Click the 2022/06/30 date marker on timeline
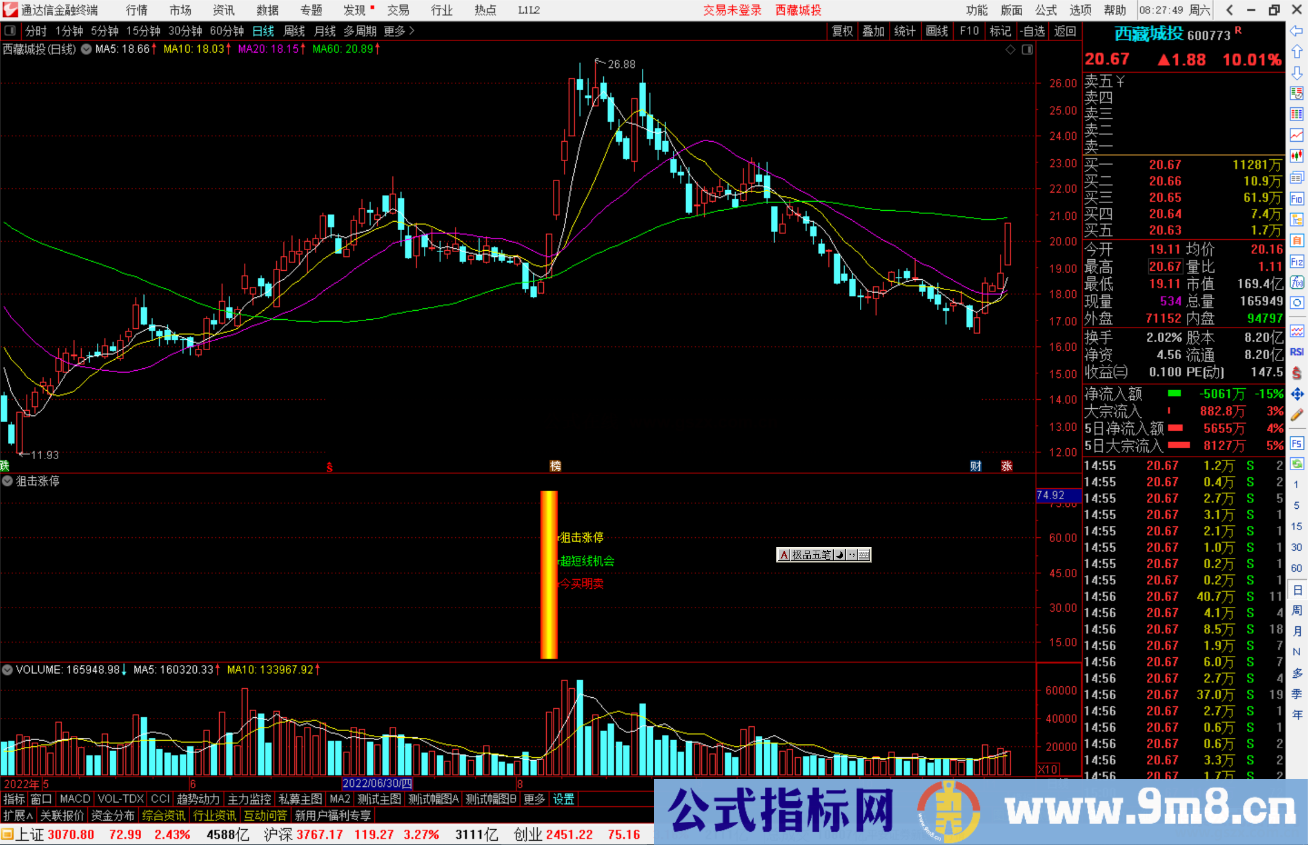 (x=377, y=783)
